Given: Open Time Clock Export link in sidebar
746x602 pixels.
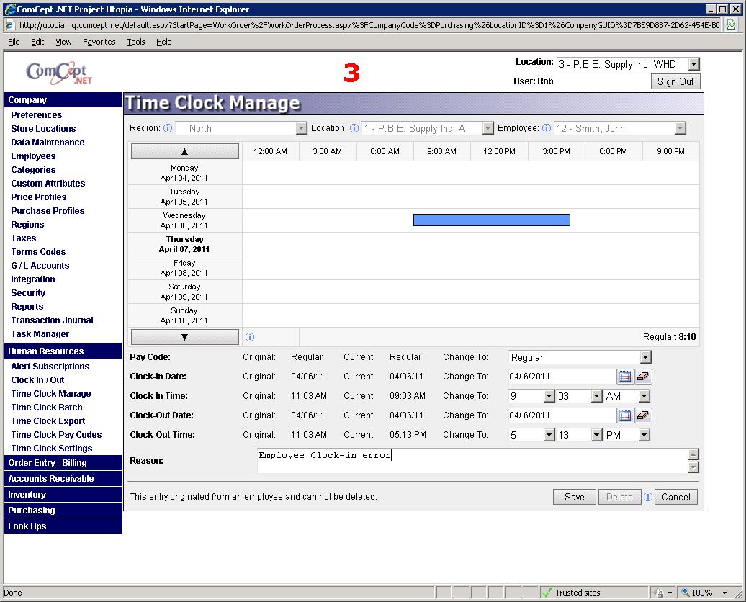Looking at the screenshot, I should pyautogui.click(x=48, y=421).
